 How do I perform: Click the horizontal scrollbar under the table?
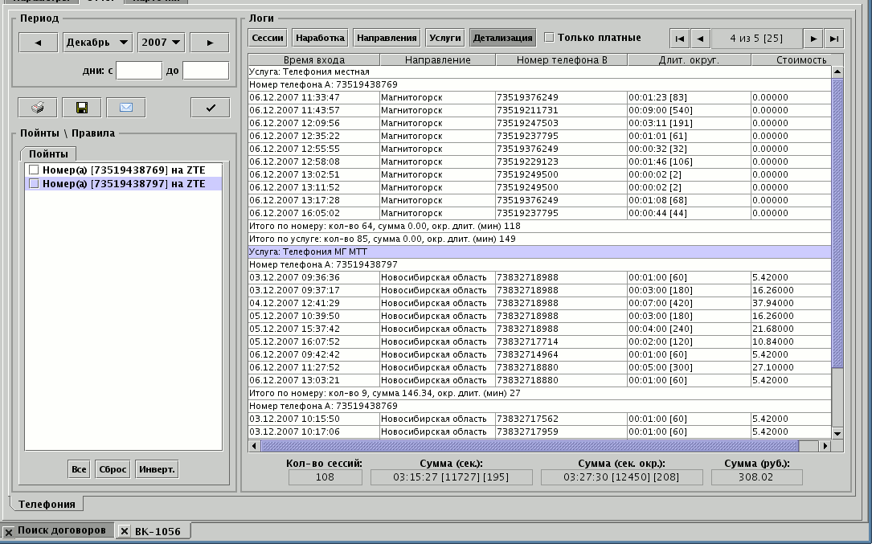(x=530, y=446)
